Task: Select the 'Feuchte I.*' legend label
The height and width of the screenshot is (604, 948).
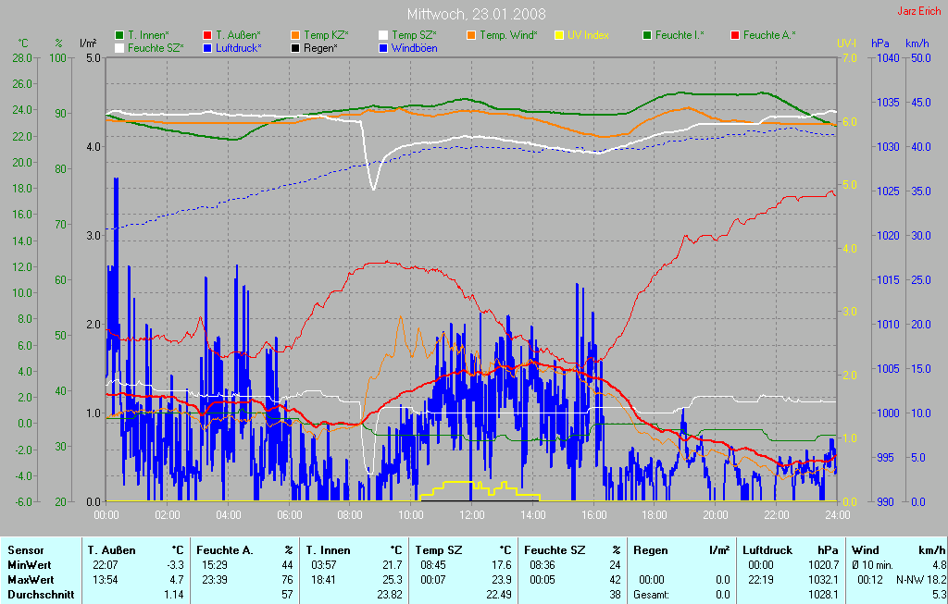Action: click(680, 36)
